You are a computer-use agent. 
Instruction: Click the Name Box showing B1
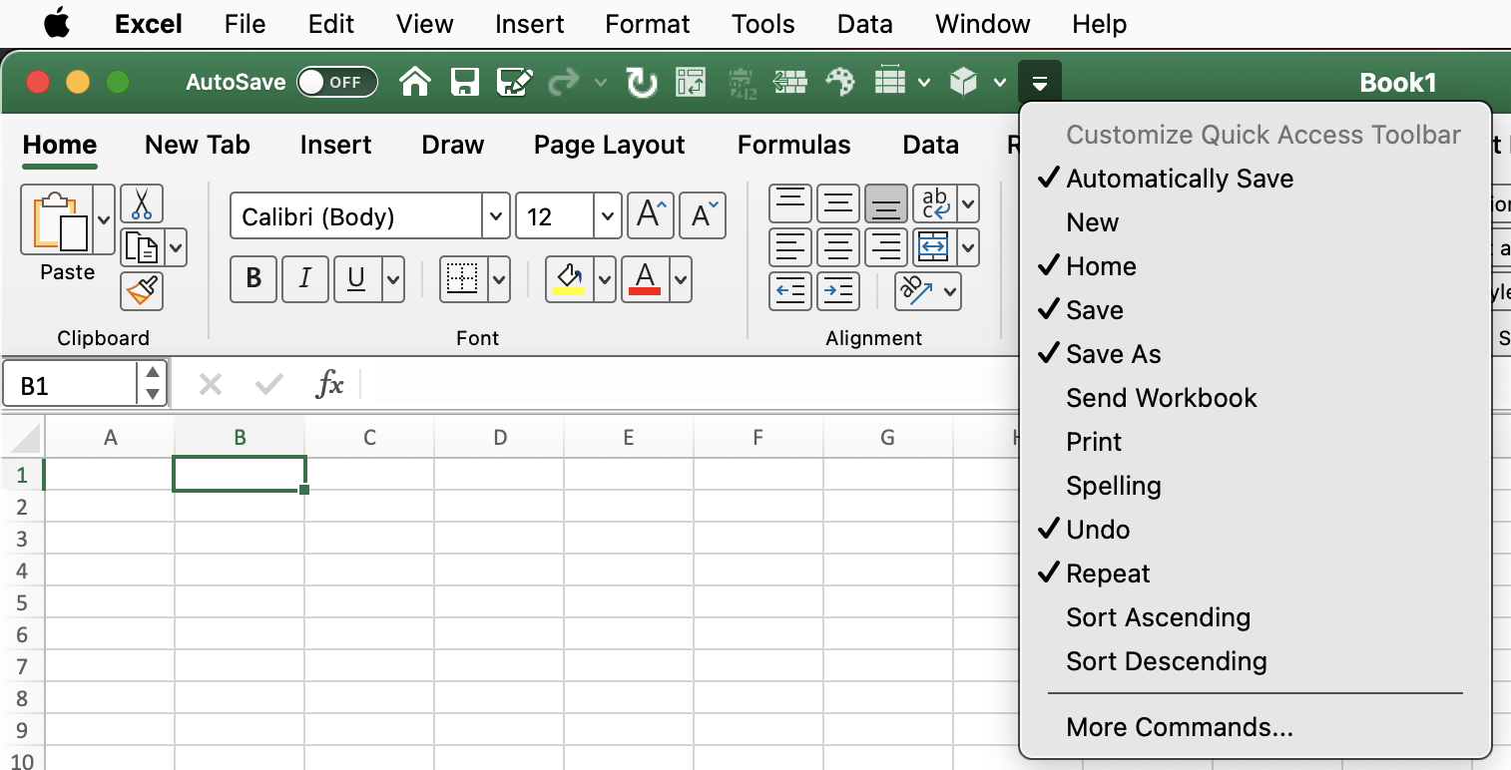[70, 385]
